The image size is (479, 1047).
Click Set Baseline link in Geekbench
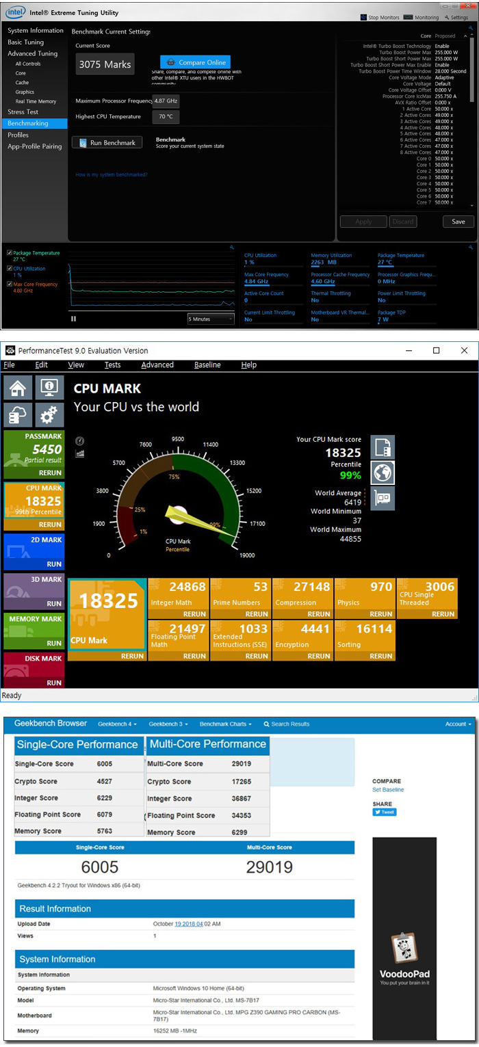(388, 790)
